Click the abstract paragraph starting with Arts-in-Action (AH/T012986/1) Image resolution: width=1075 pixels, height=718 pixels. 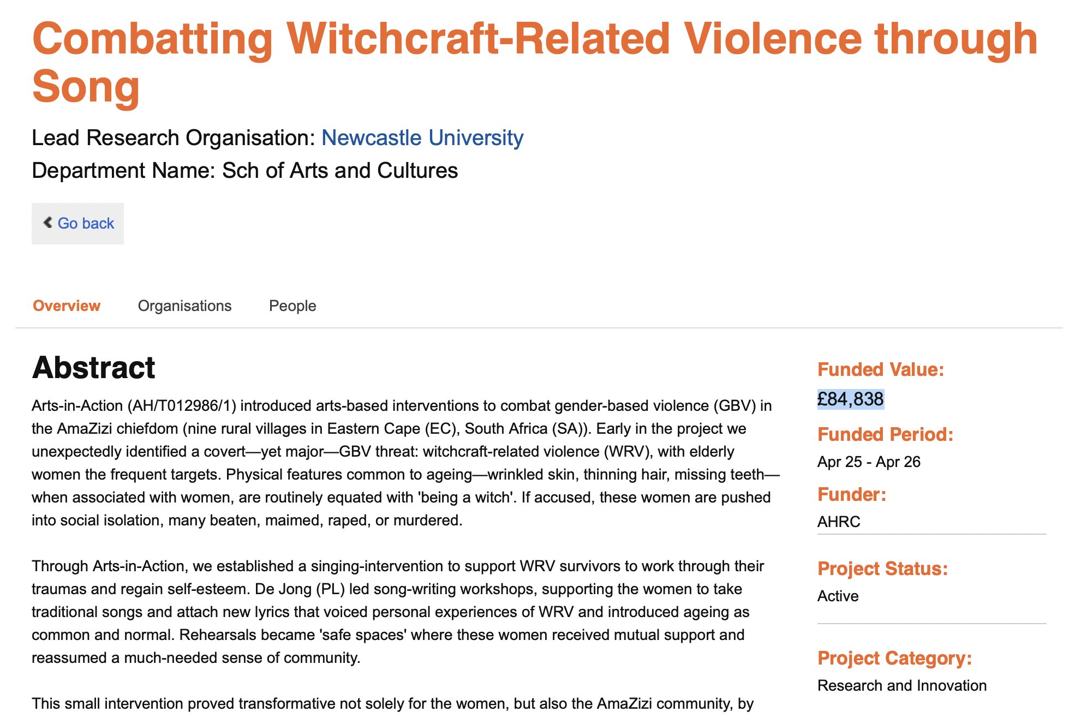(406, 463)
